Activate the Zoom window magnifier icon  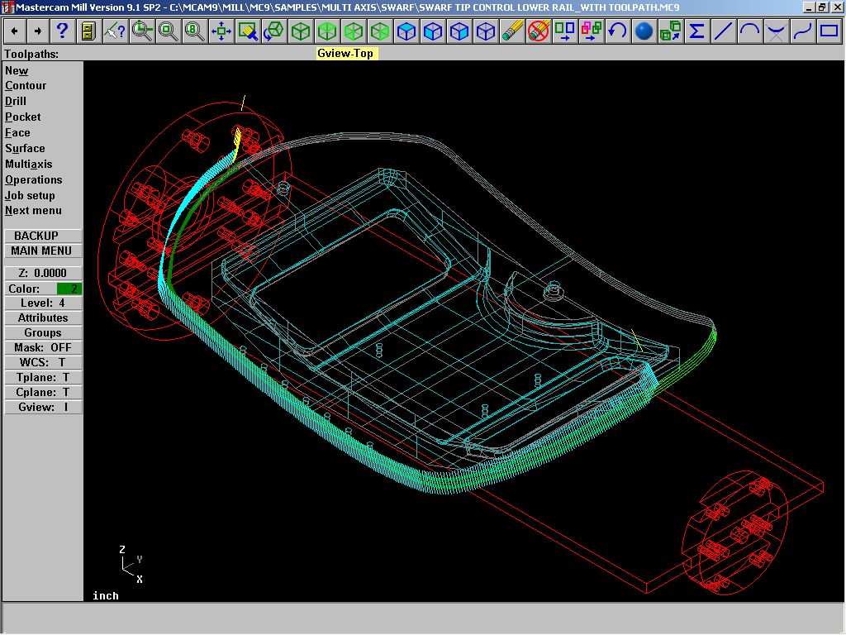(168, 31)
